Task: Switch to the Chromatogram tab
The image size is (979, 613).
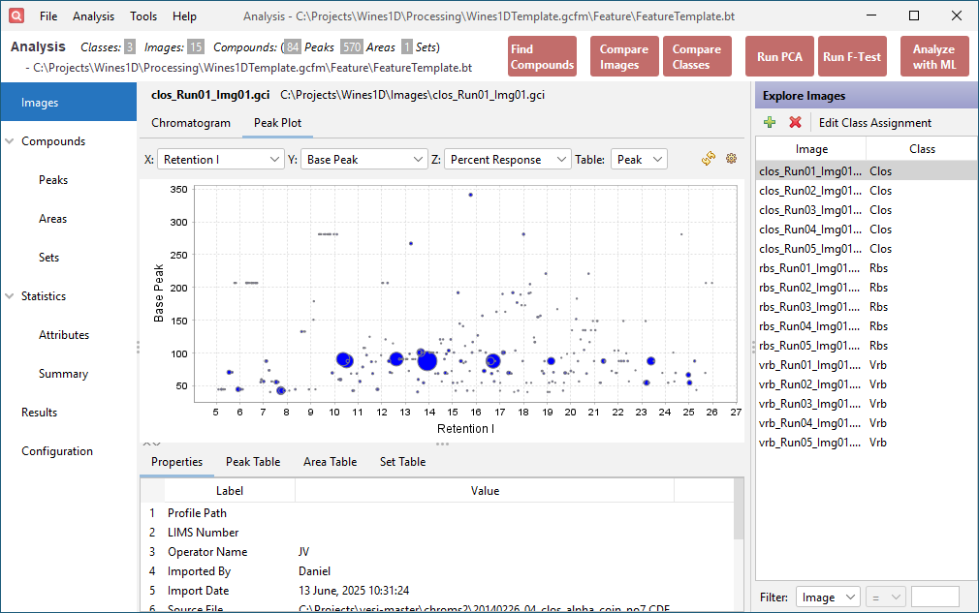Action: click(191, 123)
